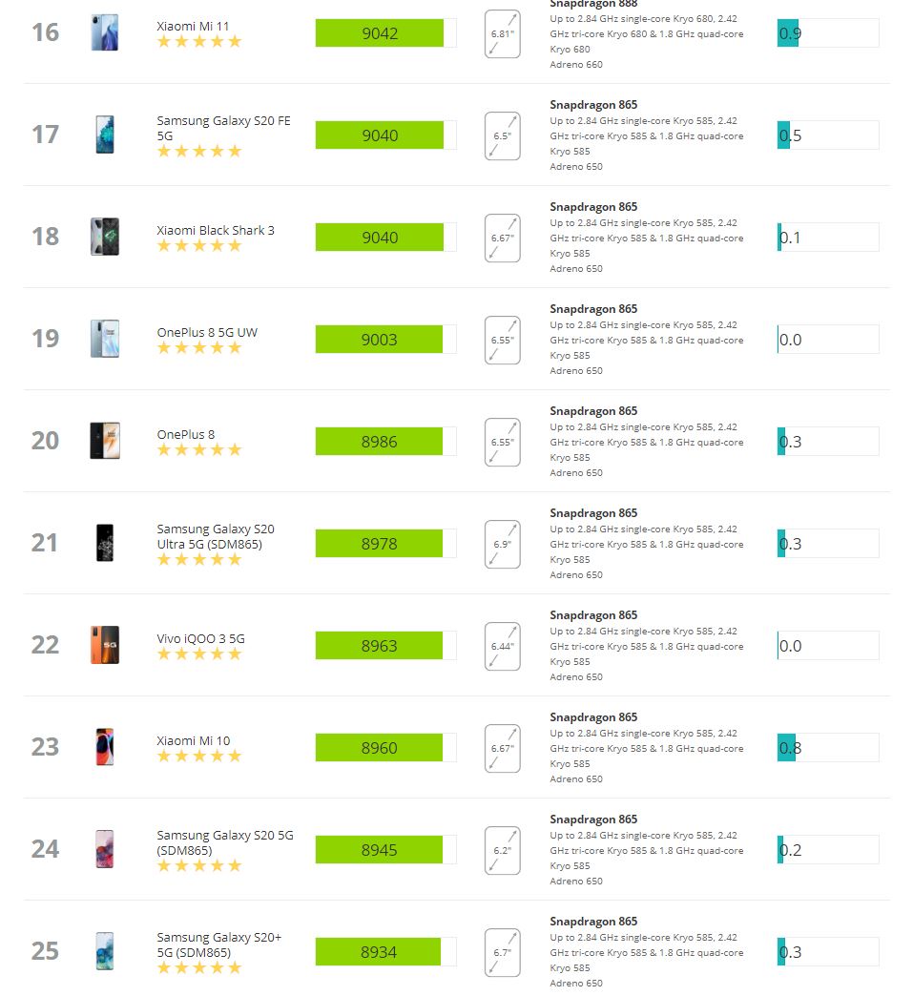Click the Xiaomi Mi 11 phone thumbnail
This screenshot has height=996, width=913.
(x=105, y=32)
